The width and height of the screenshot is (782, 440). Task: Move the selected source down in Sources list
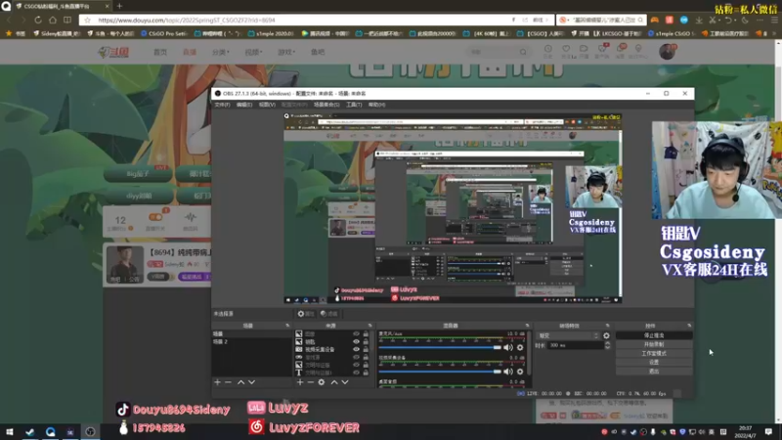[x=345, y=382]
